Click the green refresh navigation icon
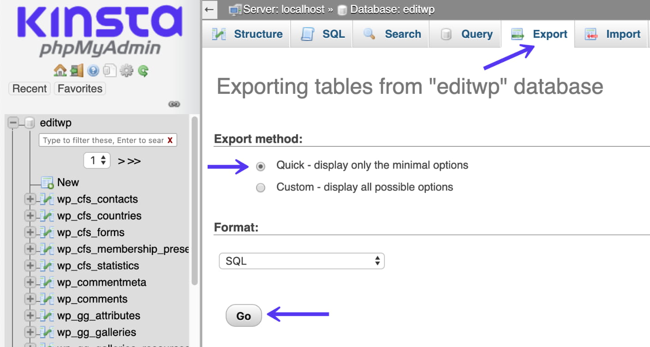Viewport: 650px width, 347px height. (x=143, y=70)
